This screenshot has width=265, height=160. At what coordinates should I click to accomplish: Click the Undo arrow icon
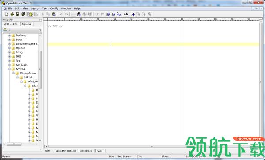click(61, 14)
